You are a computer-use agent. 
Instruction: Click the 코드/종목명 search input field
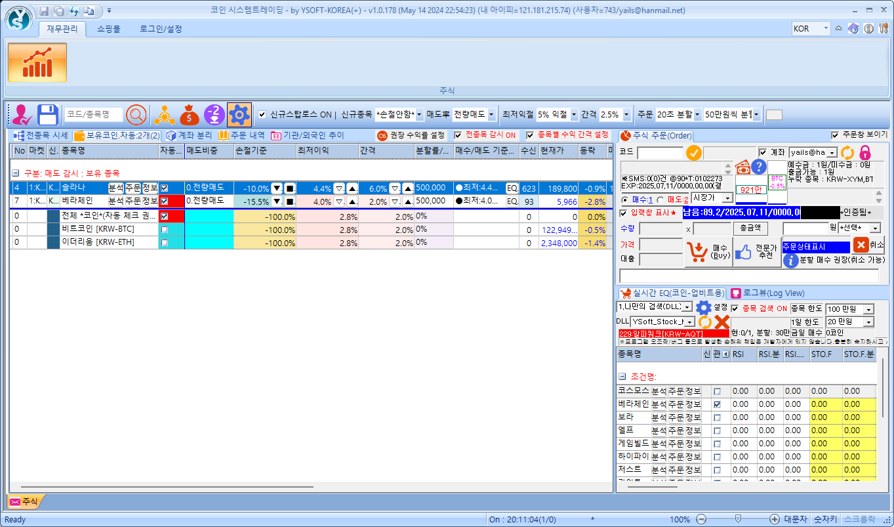pyautogui.click(x=93, y=115)
